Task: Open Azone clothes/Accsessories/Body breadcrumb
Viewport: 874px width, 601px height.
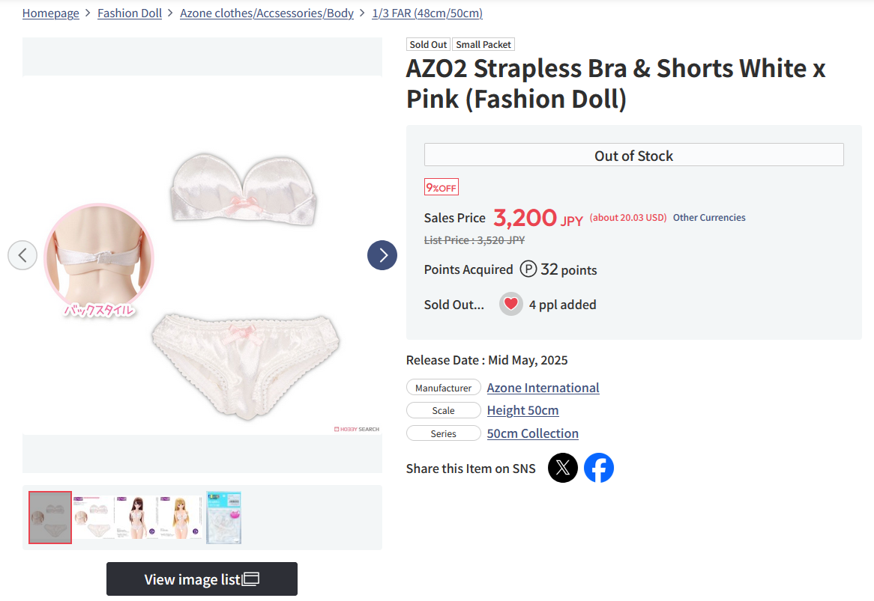Action: coord(266,13)
